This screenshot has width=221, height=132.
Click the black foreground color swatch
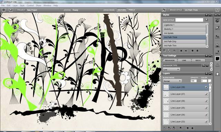217,59
